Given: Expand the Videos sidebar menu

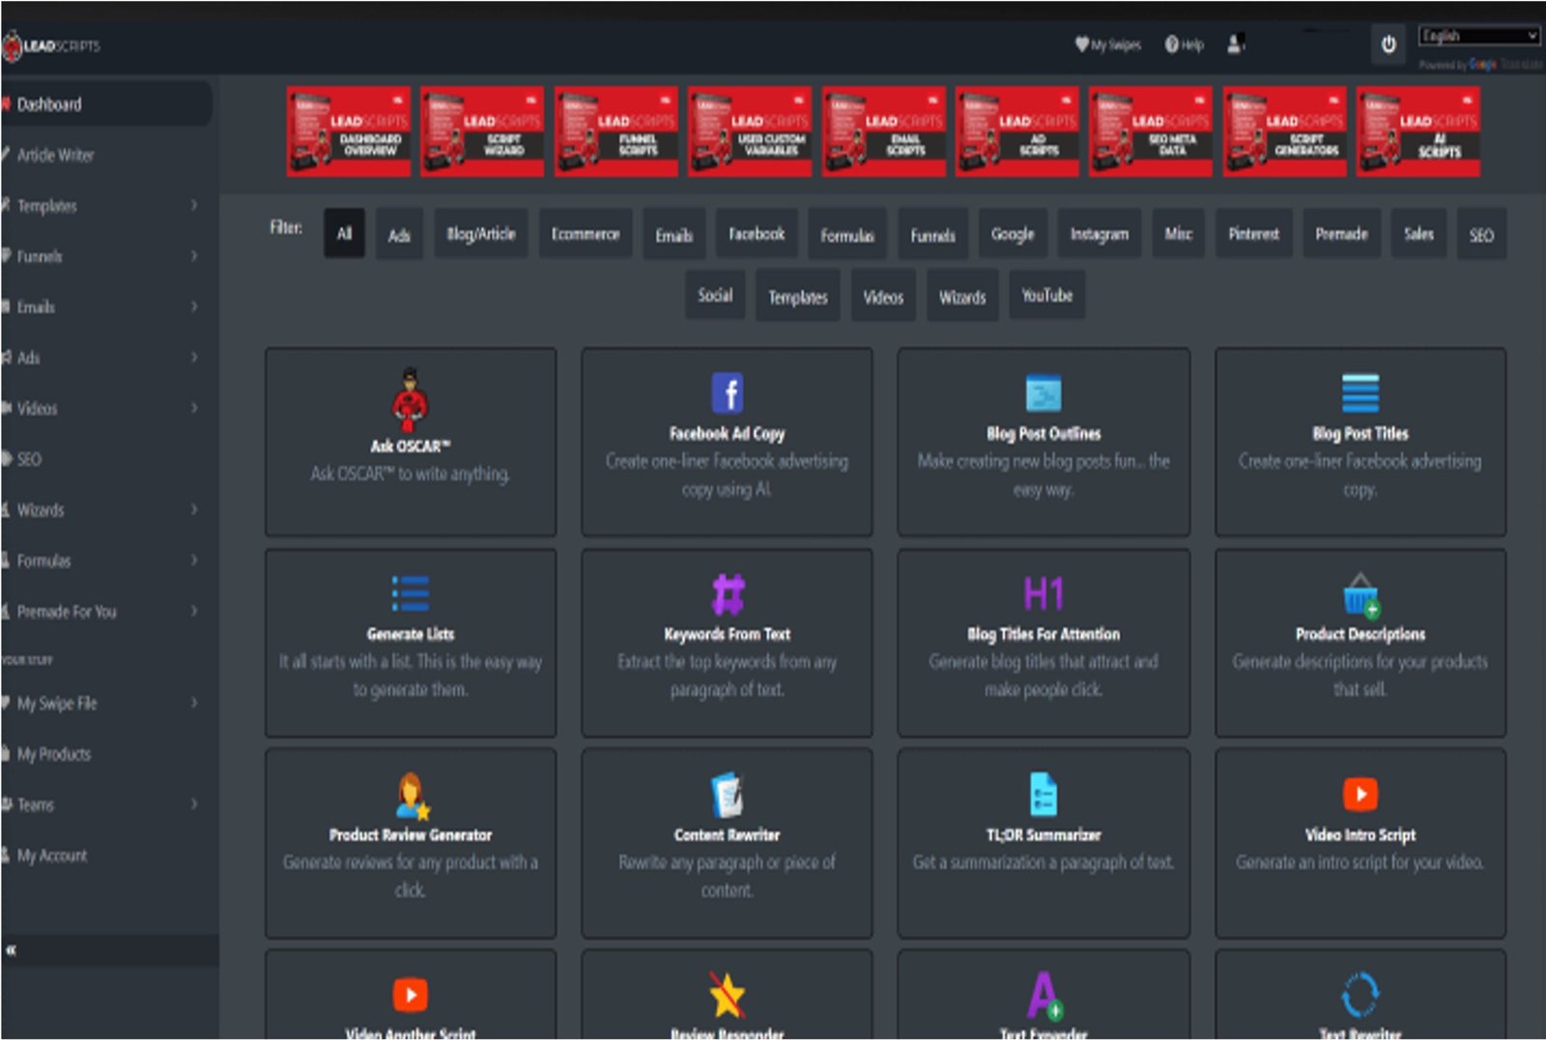Looking at the screenshot, I should (104, 409).
